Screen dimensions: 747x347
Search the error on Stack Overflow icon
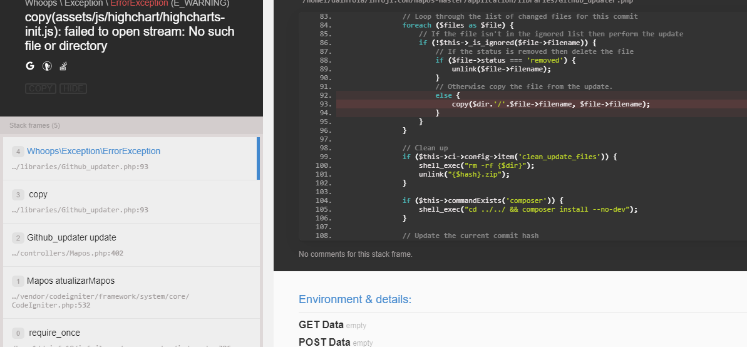point(63,66)
